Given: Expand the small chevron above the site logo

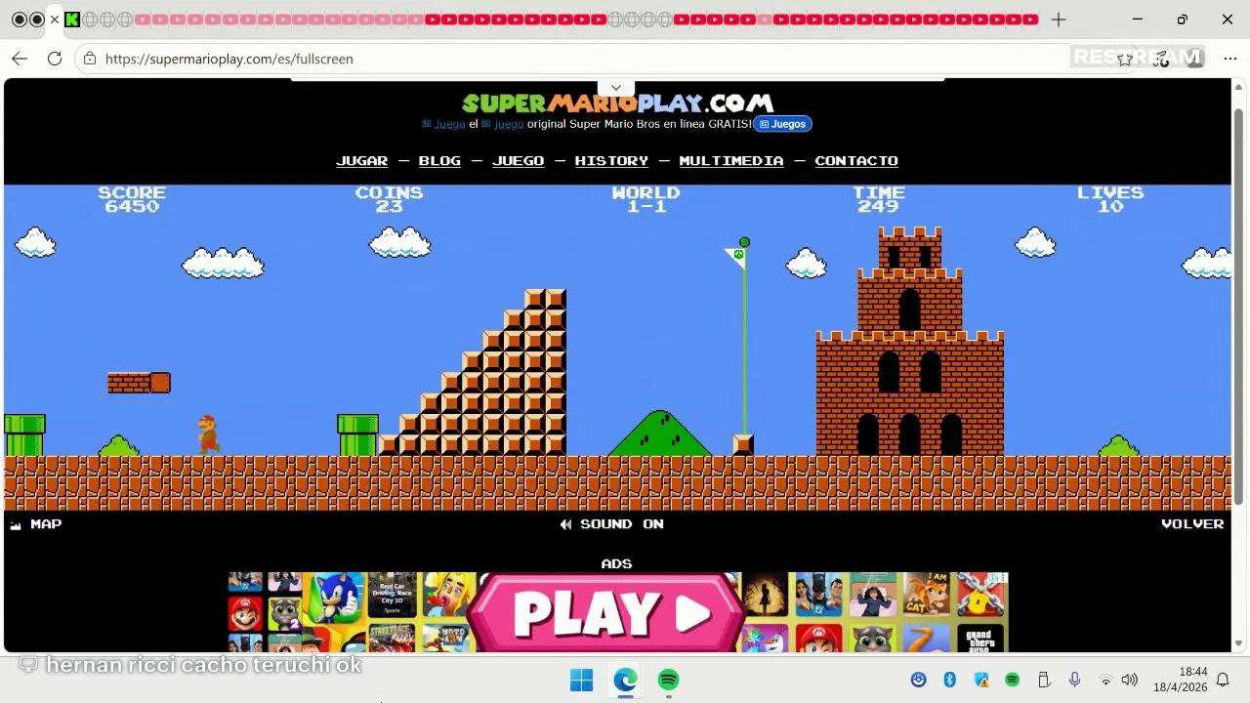Looking at the screenshot, I should tap(616, 88).
